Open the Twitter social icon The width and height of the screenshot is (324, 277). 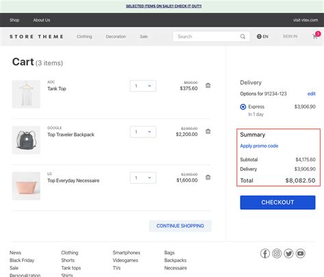pyautogui.click(x=288, y=253)
